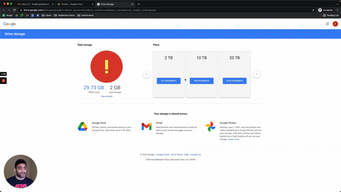Close the Drive storage tab
The height and width of the screenshot is (192, 341).
click(x=132, y=4)
